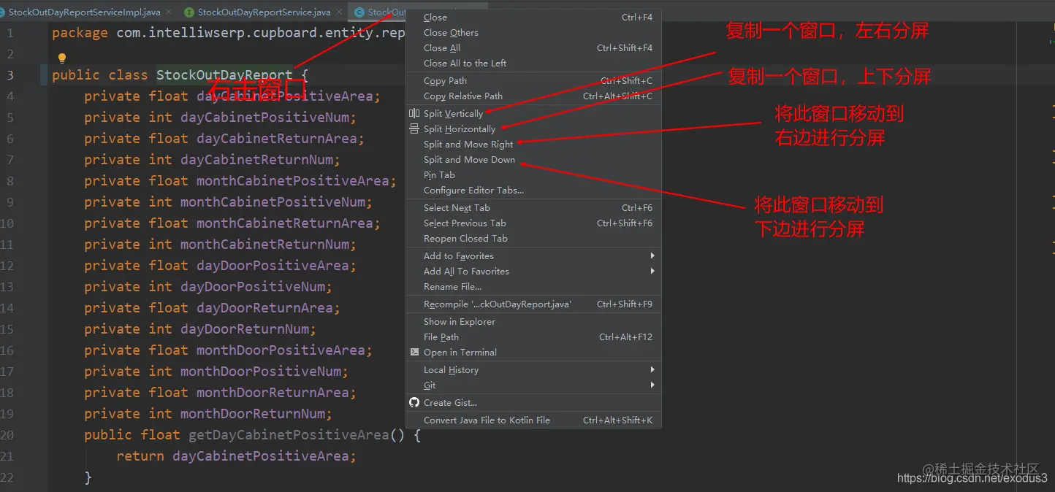Choose Split and Move Down
This screenshot has height=492, width=1055.
click(533, 159)
